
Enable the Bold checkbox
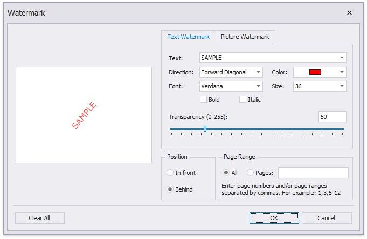point(204,100)
